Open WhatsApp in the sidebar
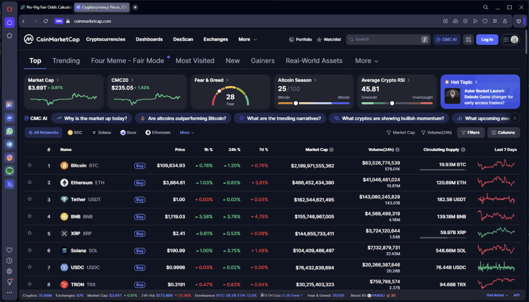 pyautogui.click(x=9, y=131)
